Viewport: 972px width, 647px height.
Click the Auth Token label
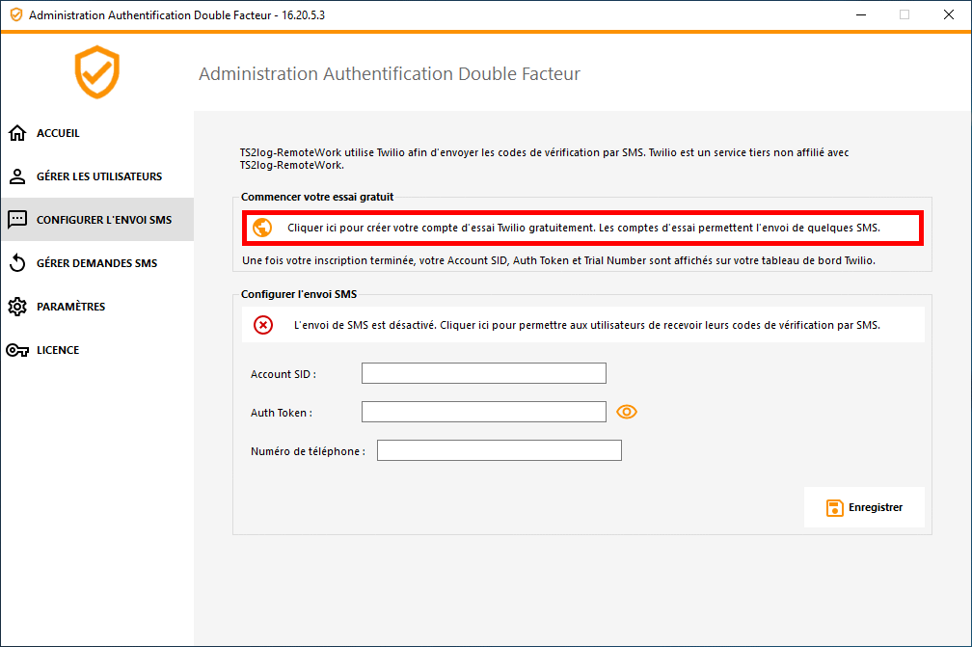(282, 413)
